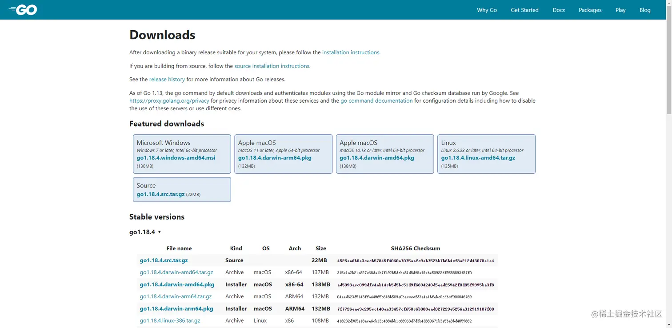Viewport: 672px width, 328px height.
Task: Click the File name column header
Action: [x=179, y=248]
